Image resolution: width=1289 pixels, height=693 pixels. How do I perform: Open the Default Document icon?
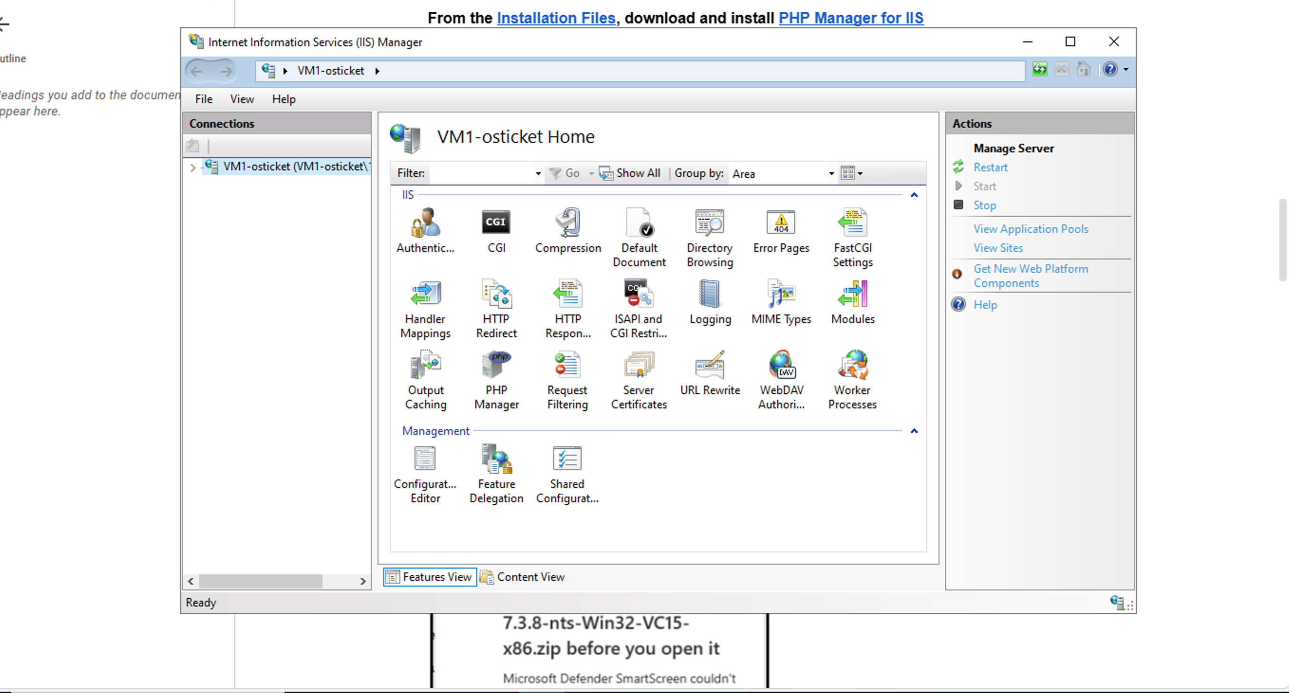pyautogui.click(x=639, y=223)
